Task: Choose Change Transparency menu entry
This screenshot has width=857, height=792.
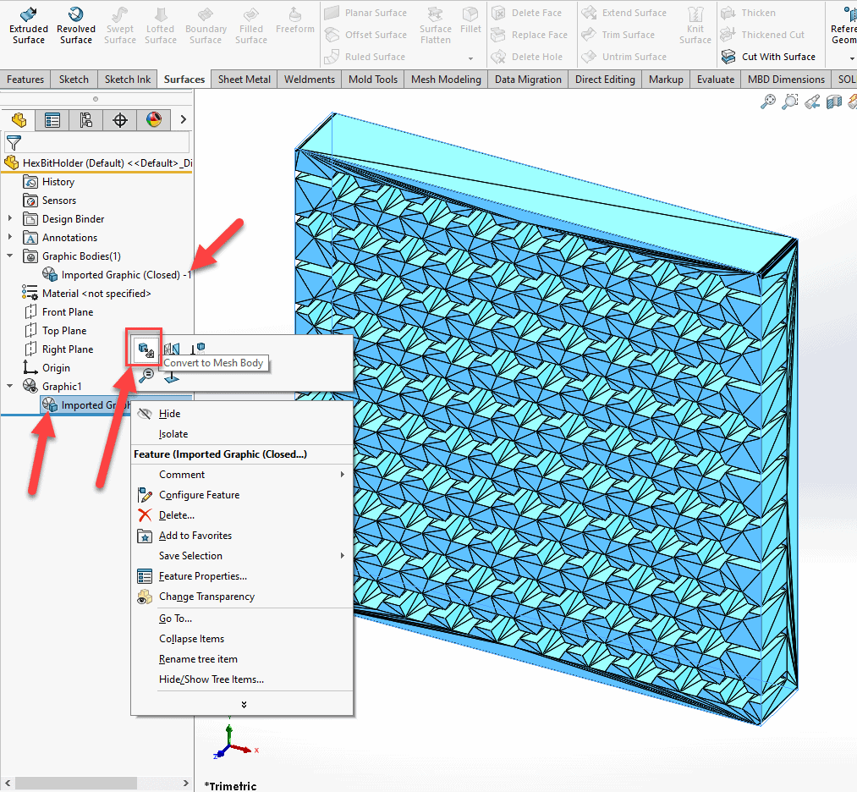Action: point(242,597)
